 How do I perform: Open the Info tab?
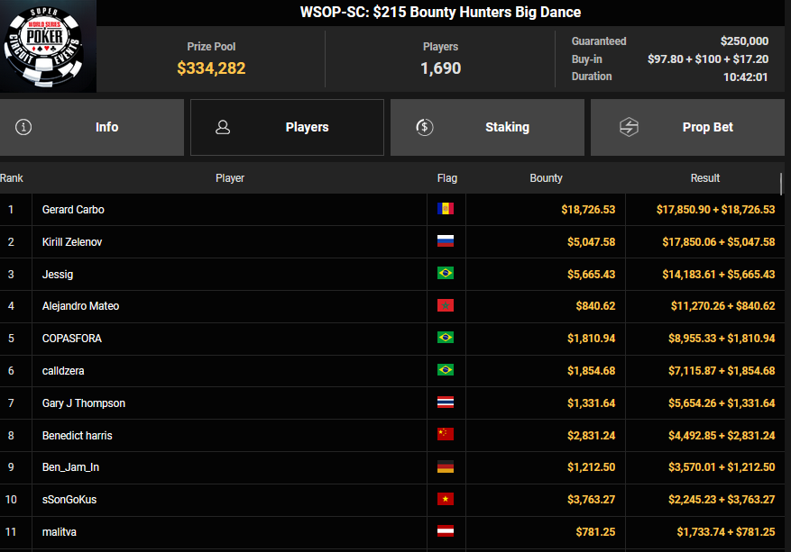pyautogui.click(x=92, y=127)
